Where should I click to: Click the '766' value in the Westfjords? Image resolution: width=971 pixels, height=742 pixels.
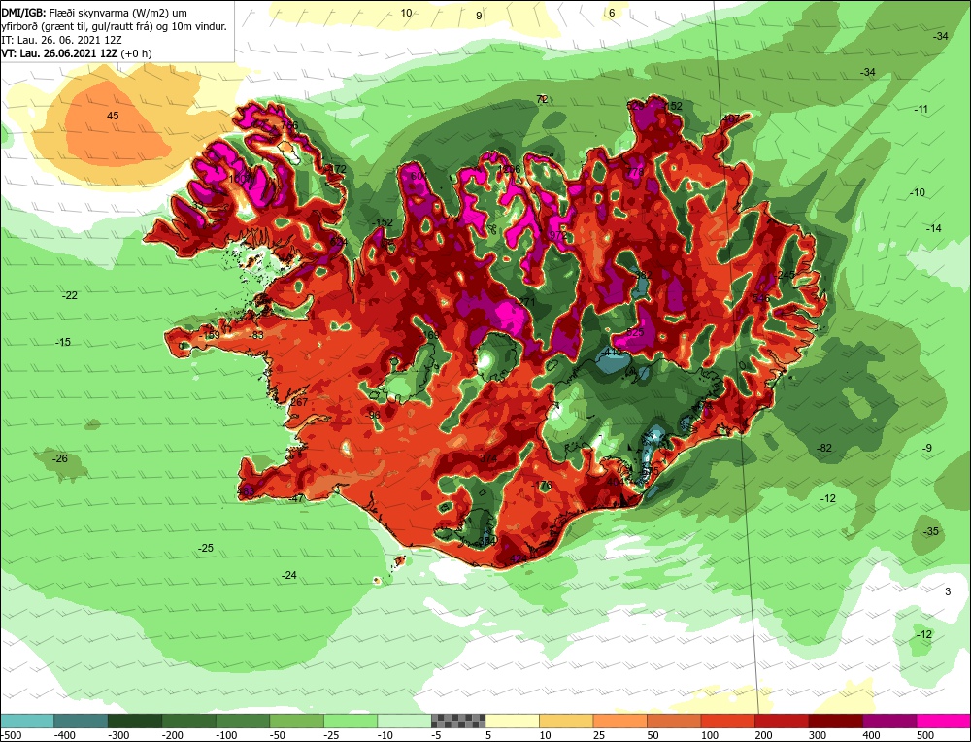(x=289, y=125)
